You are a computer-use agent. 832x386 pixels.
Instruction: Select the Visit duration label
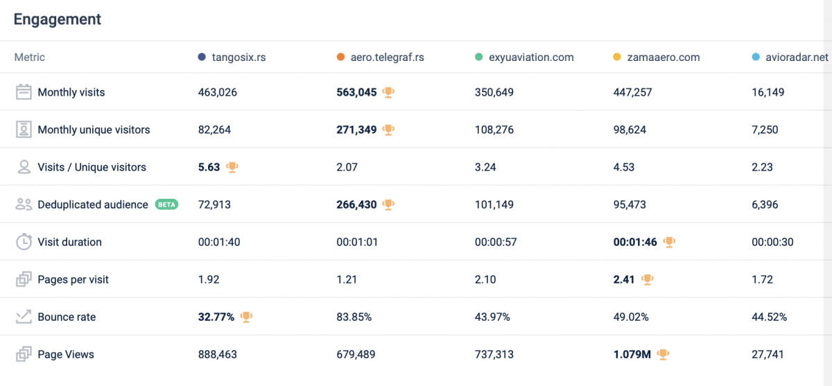click(x=69, y=242)
